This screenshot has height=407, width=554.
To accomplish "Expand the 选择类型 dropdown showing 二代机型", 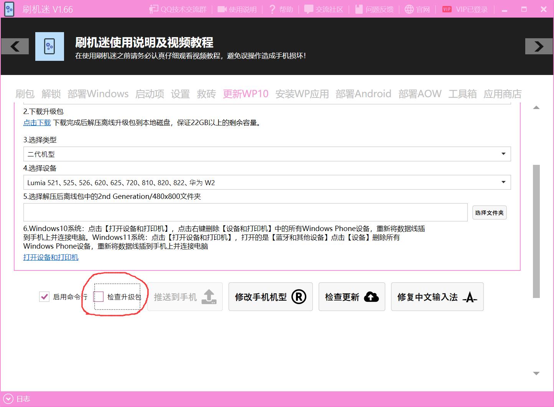I will [x=267, y=154].
